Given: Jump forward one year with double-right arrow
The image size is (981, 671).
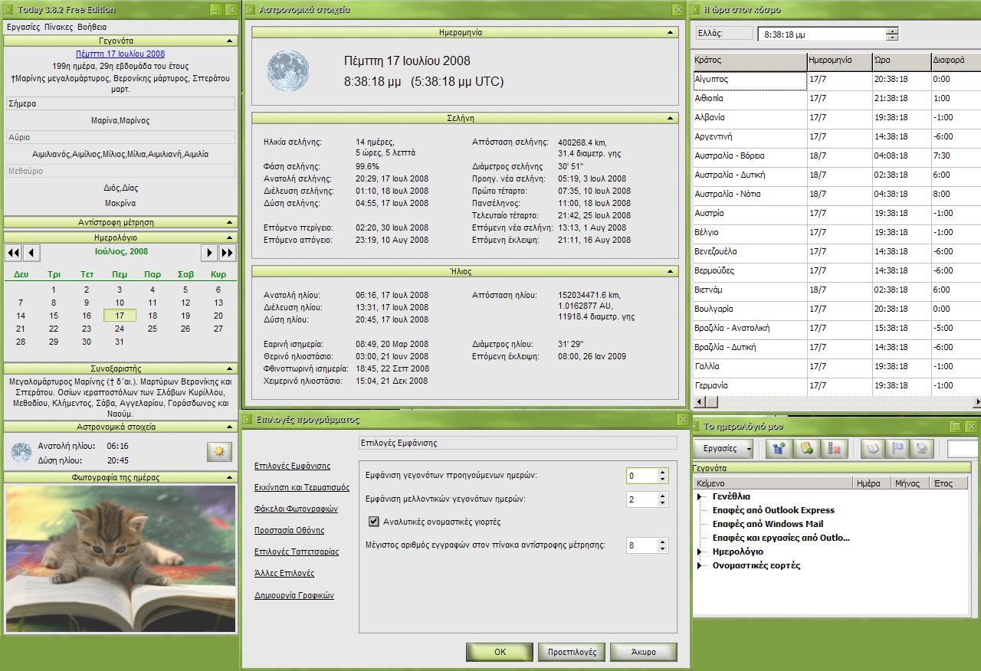Looking at the screenshot, I should point(227,252).
